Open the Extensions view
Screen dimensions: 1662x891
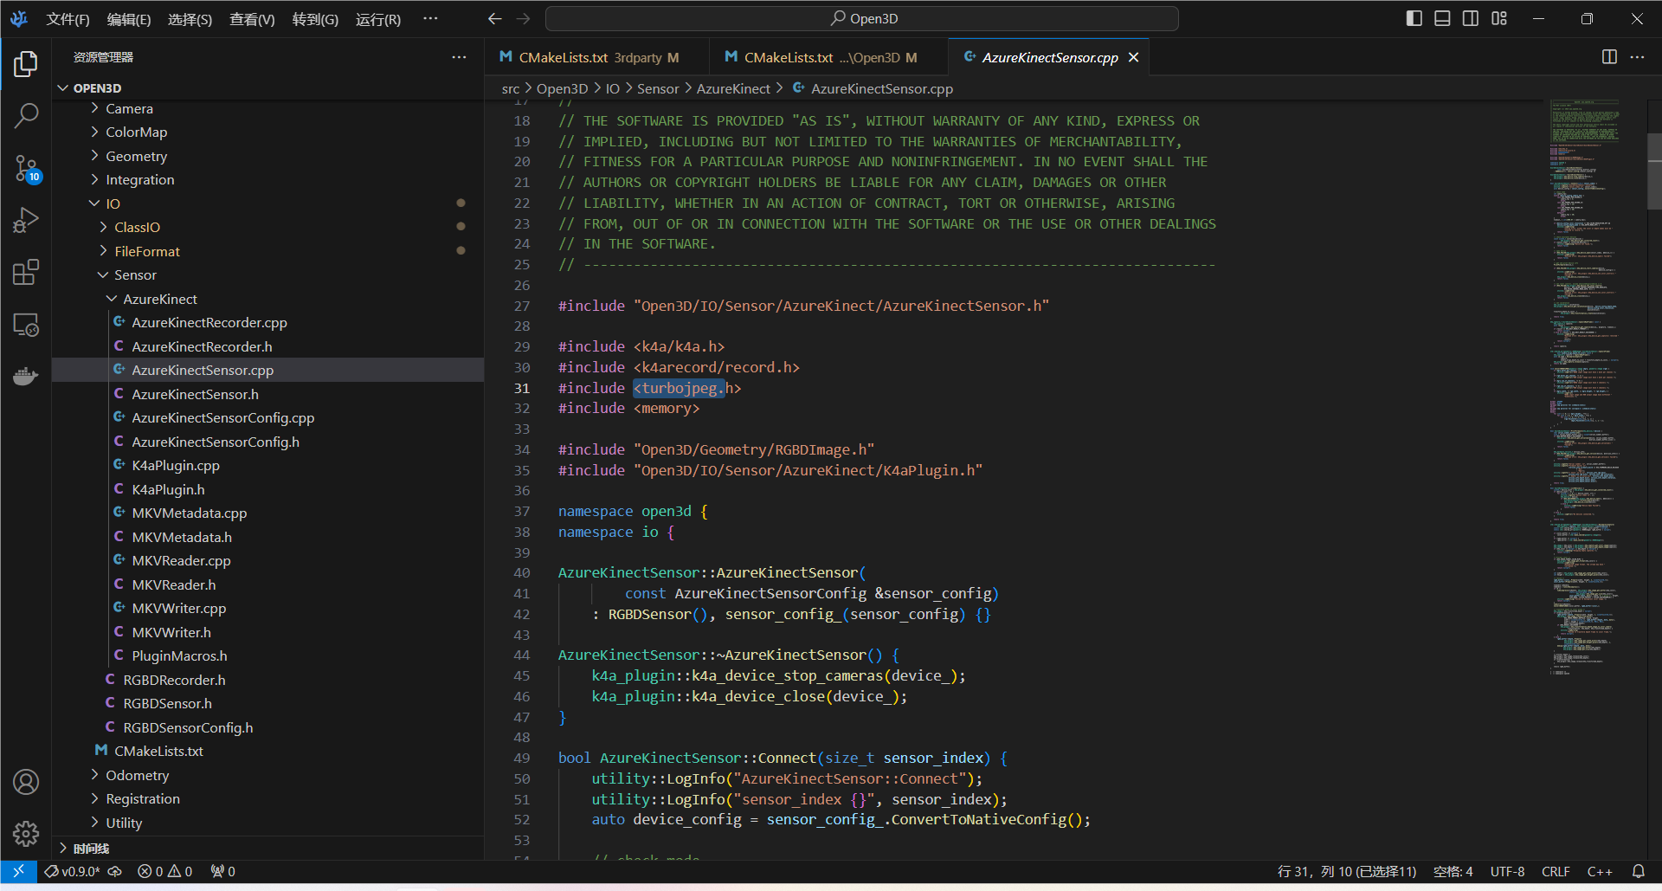coord(26,273)
